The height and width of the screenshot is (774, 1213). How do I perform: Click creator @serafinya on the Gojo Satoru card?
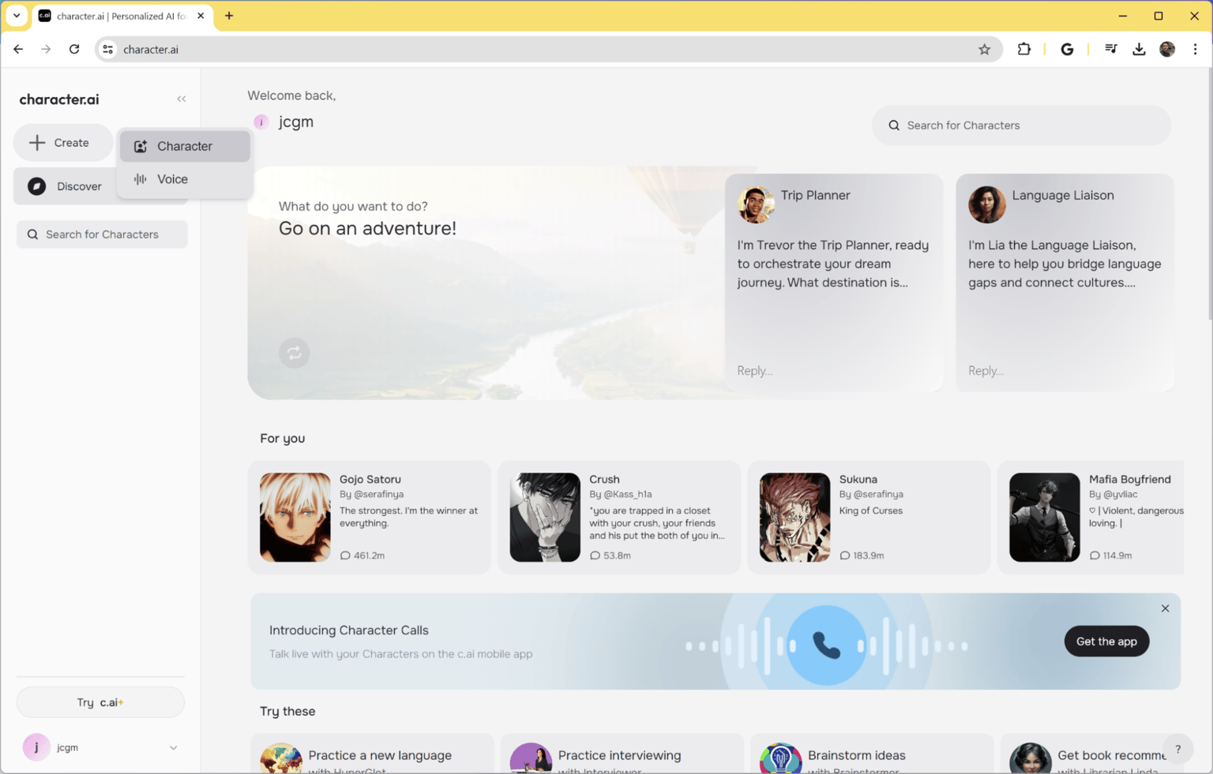point(378,494)
